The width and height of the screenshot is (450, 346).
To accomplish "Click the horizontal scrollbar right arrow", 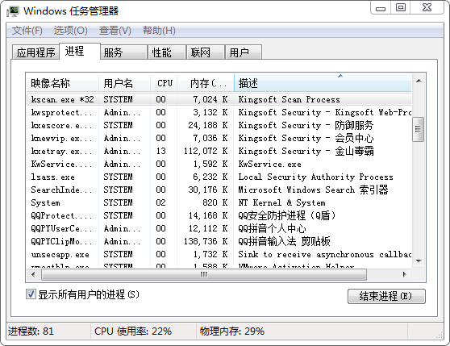I will (405, 274).
